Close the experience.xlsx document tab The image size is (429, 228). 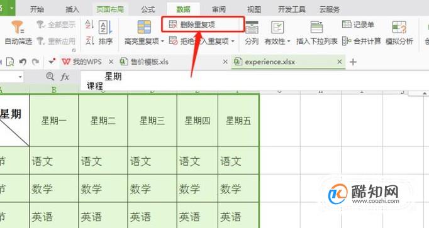tap(340, 62)
